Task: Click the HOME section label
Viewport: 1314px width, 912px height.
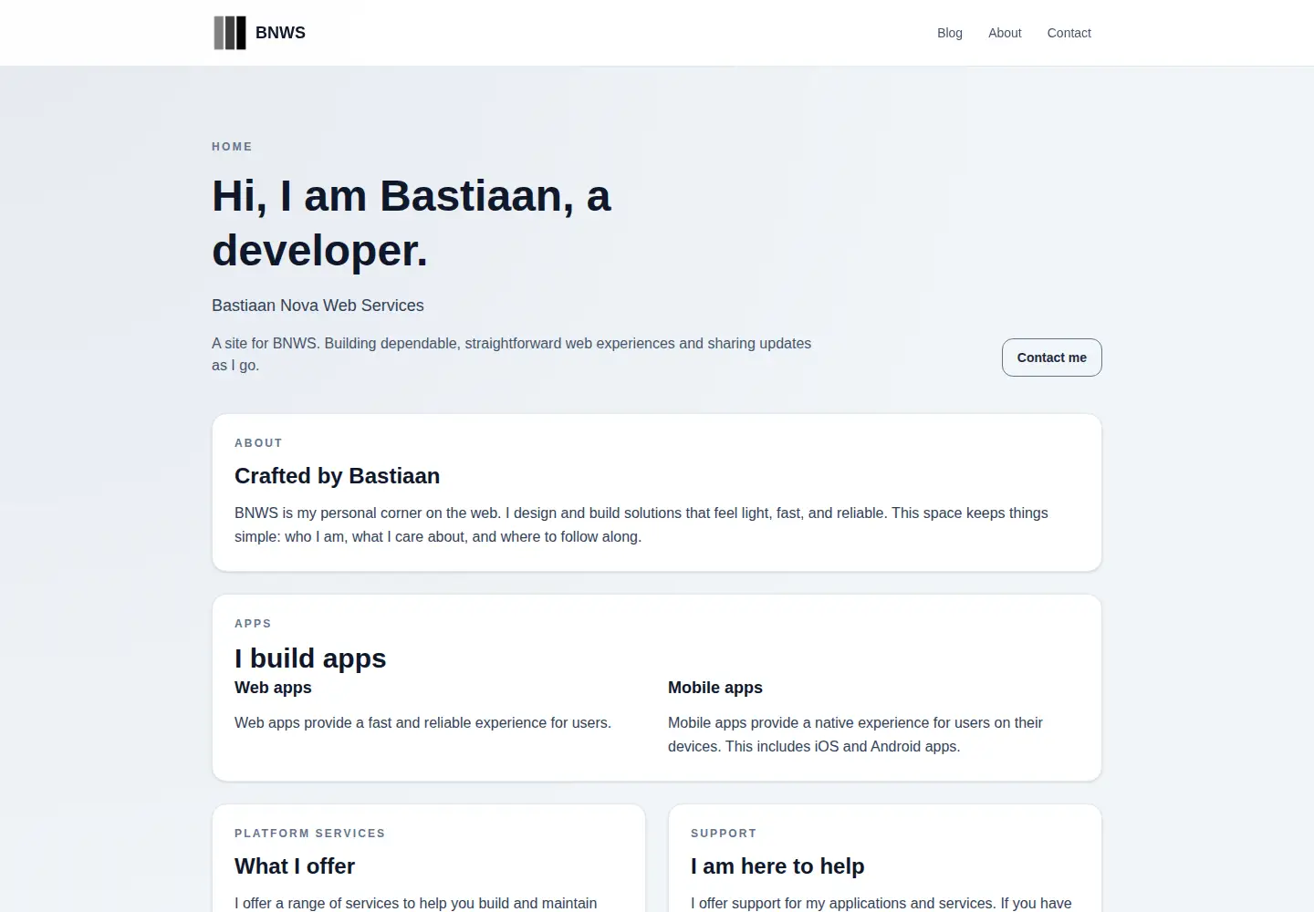Action: tap(232, 147)
